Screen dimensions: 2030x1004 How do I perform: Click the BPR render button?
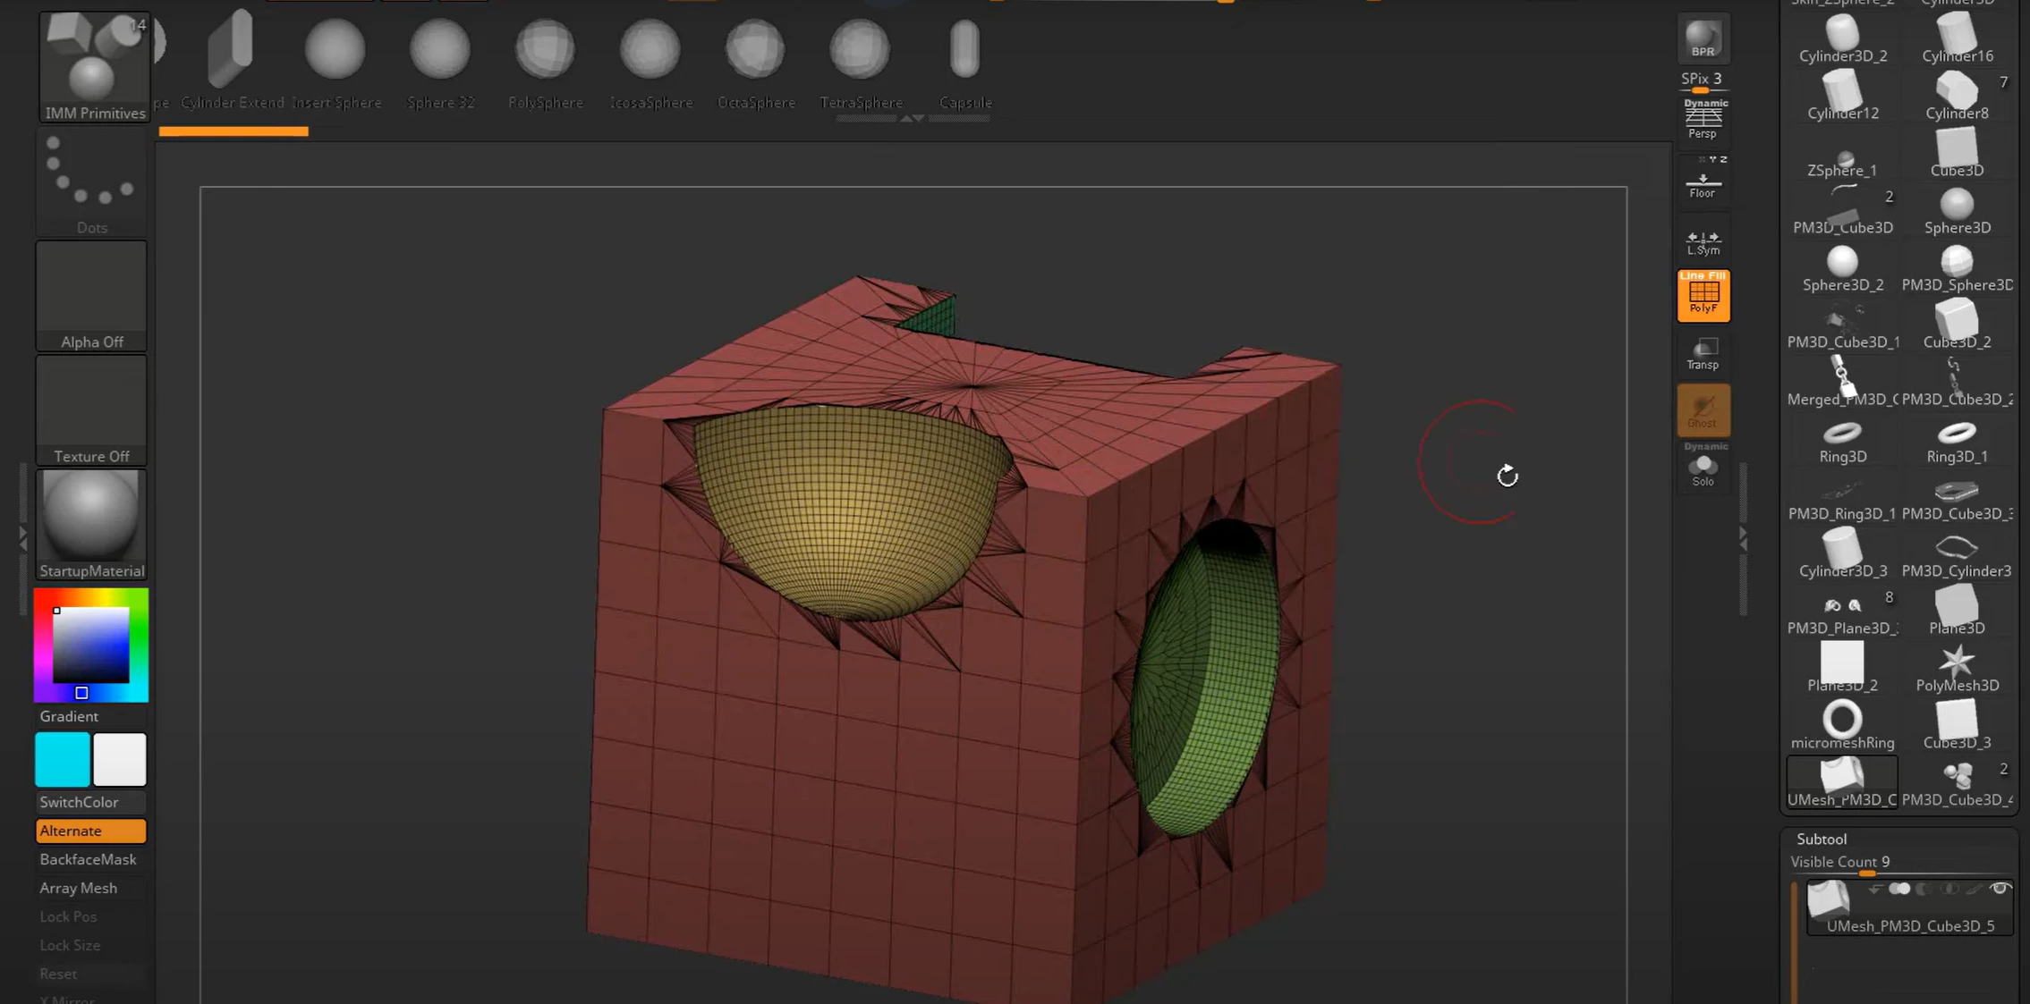click(1703, 39)
